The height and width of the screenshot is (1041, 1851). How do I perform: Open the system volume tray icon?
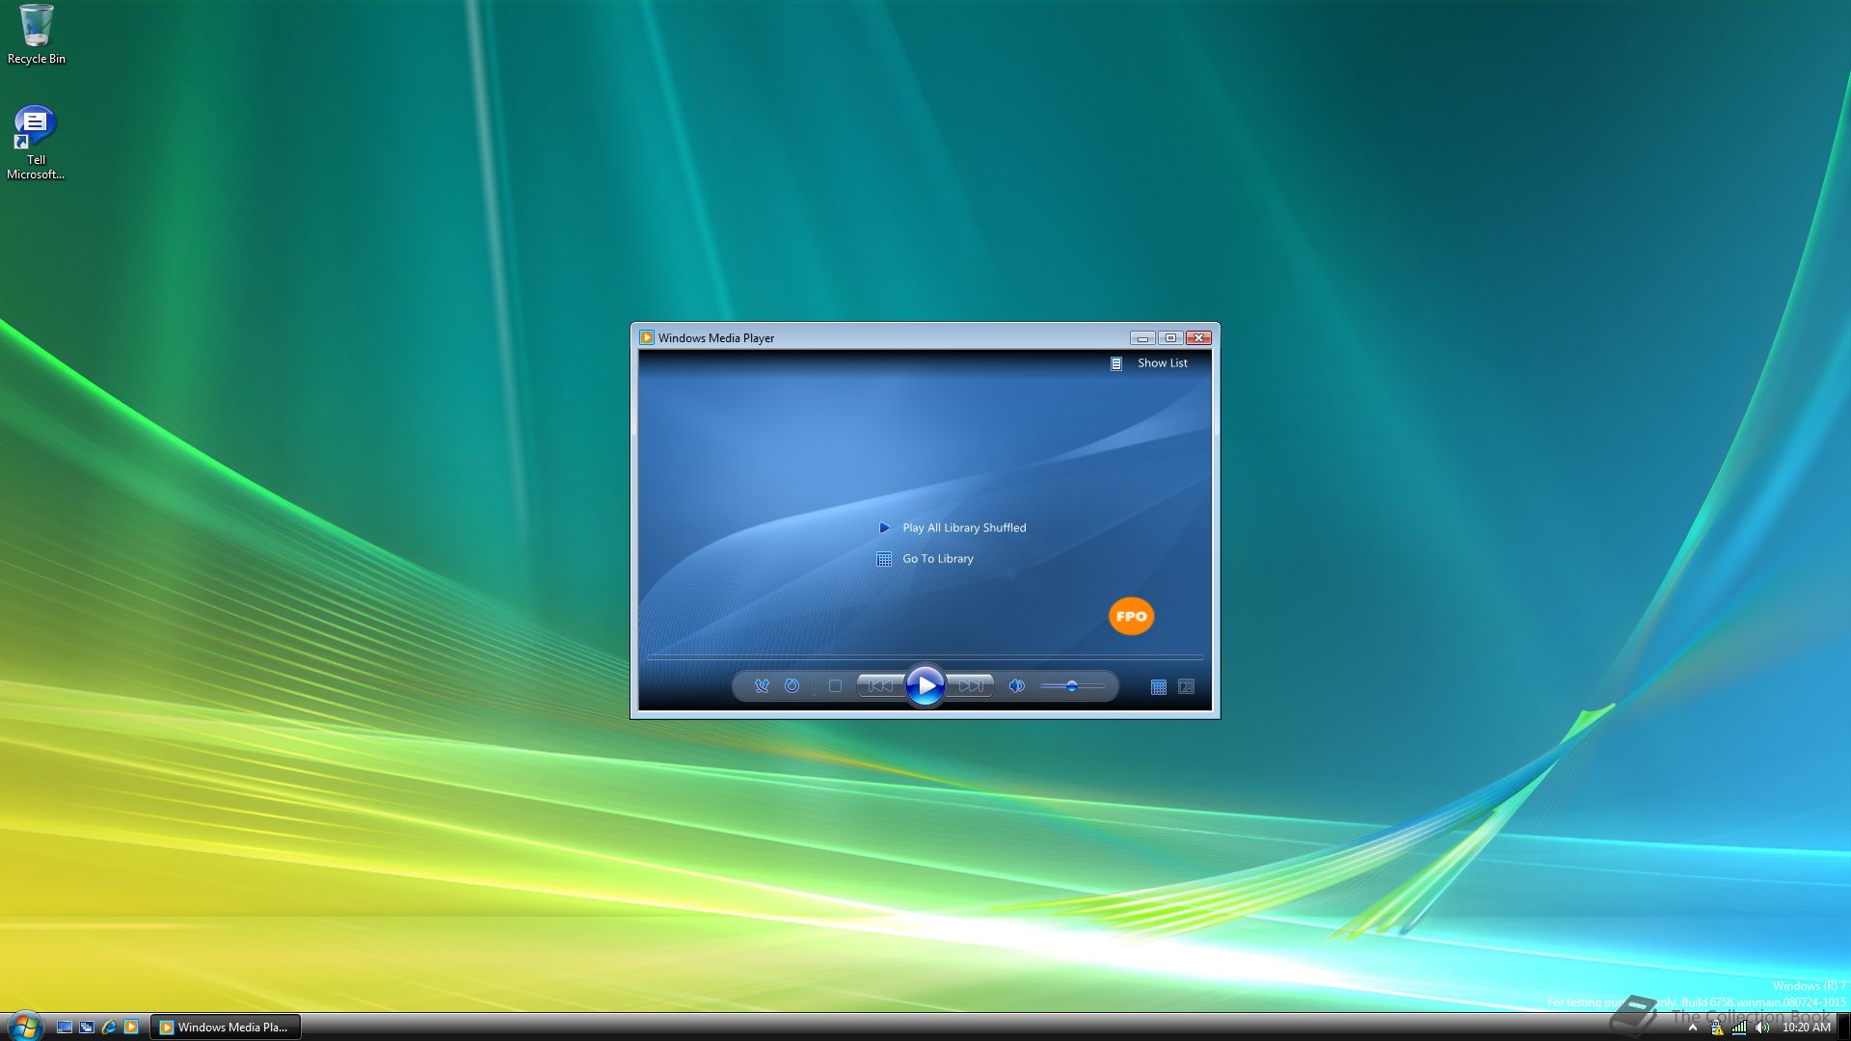(x=1762, y=1028)
